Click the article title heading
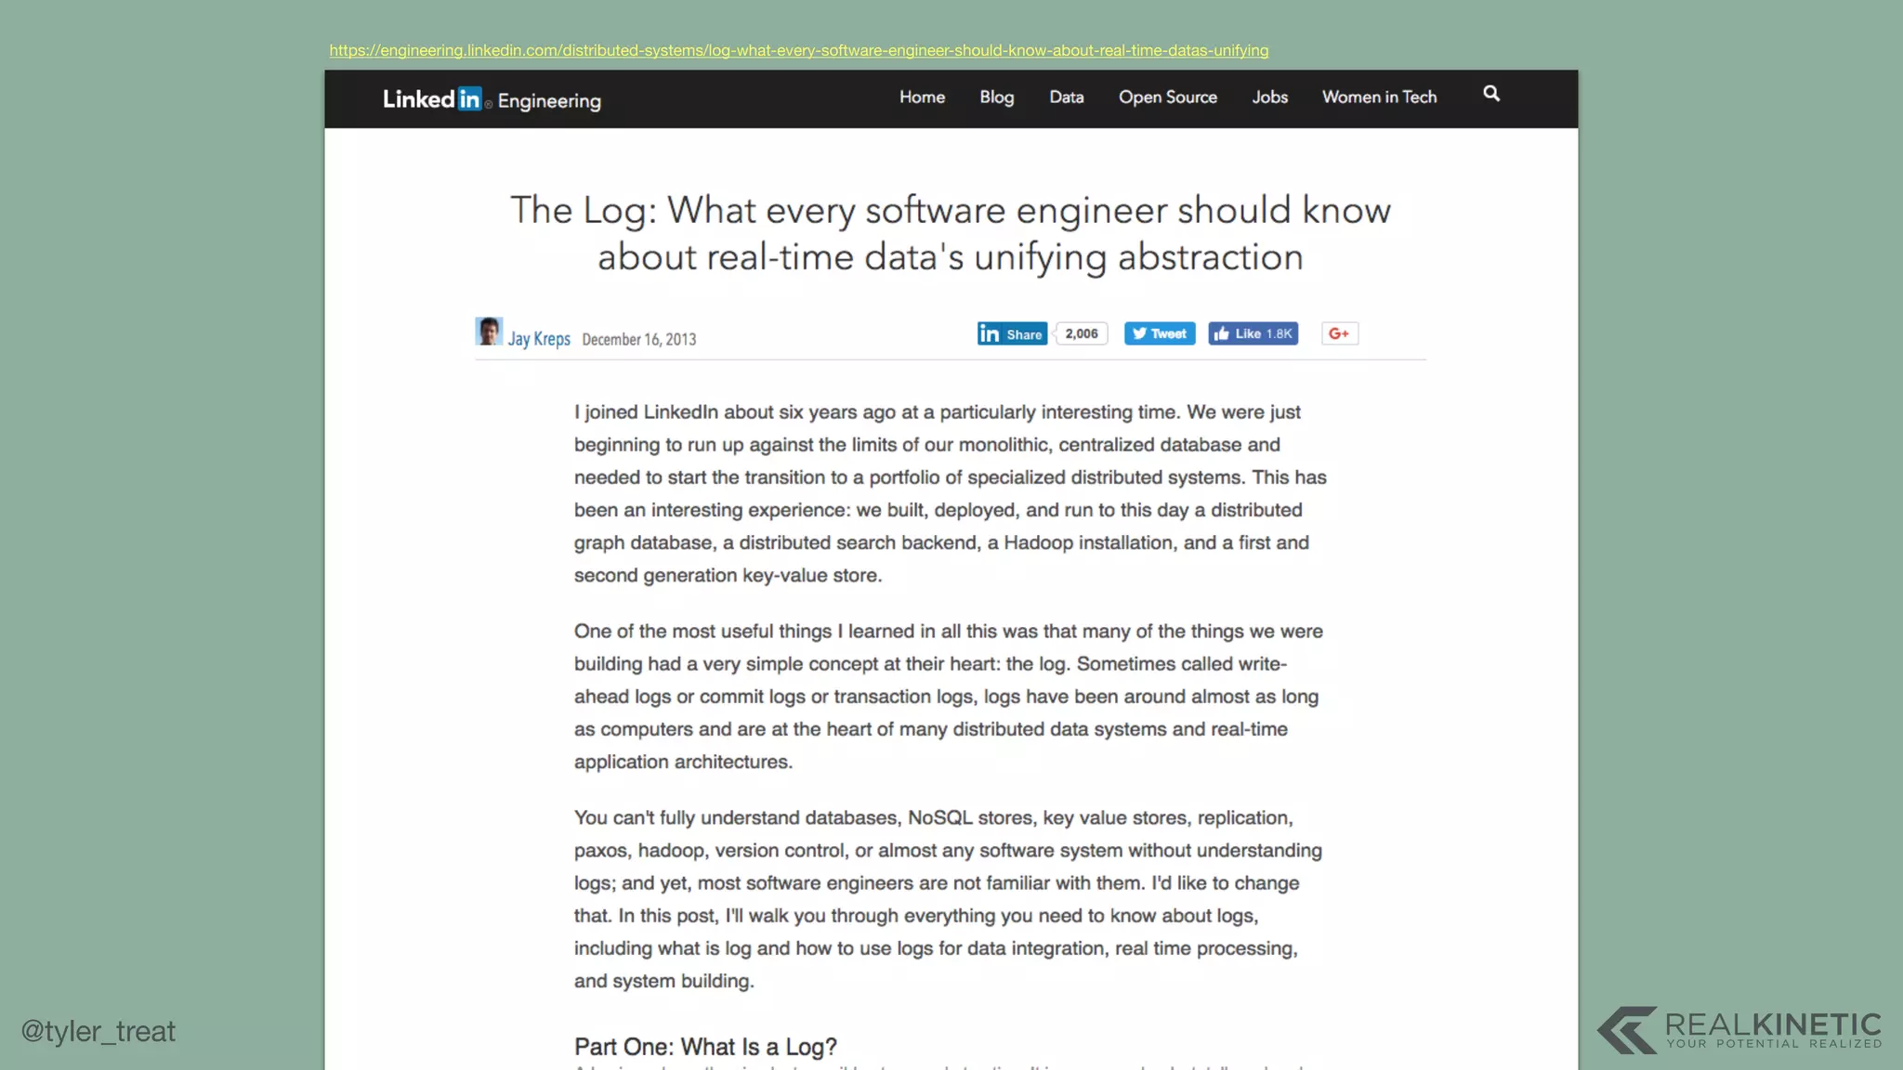This screenshot has width=1903, height=1070. (950, 233)
